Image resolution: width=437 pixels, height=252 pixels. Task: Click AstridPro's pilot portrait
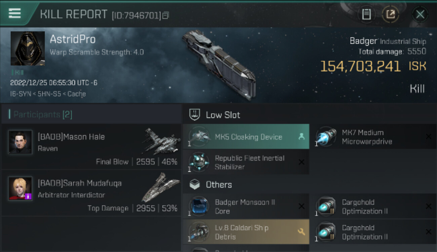(28, 48)
